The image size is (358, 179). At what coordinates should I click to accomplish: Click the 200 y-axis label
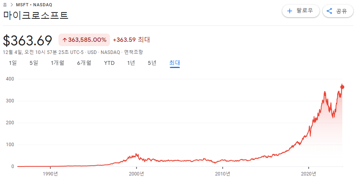[x=10, y=123]
